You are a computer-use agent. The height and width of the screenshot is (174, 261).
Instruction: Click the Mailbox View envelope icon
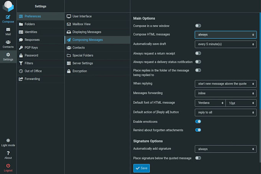(x=69, y=24)
